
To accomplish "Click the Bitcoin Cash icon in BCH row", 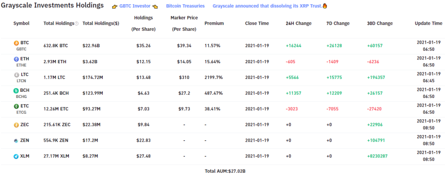I will (17, 91).
